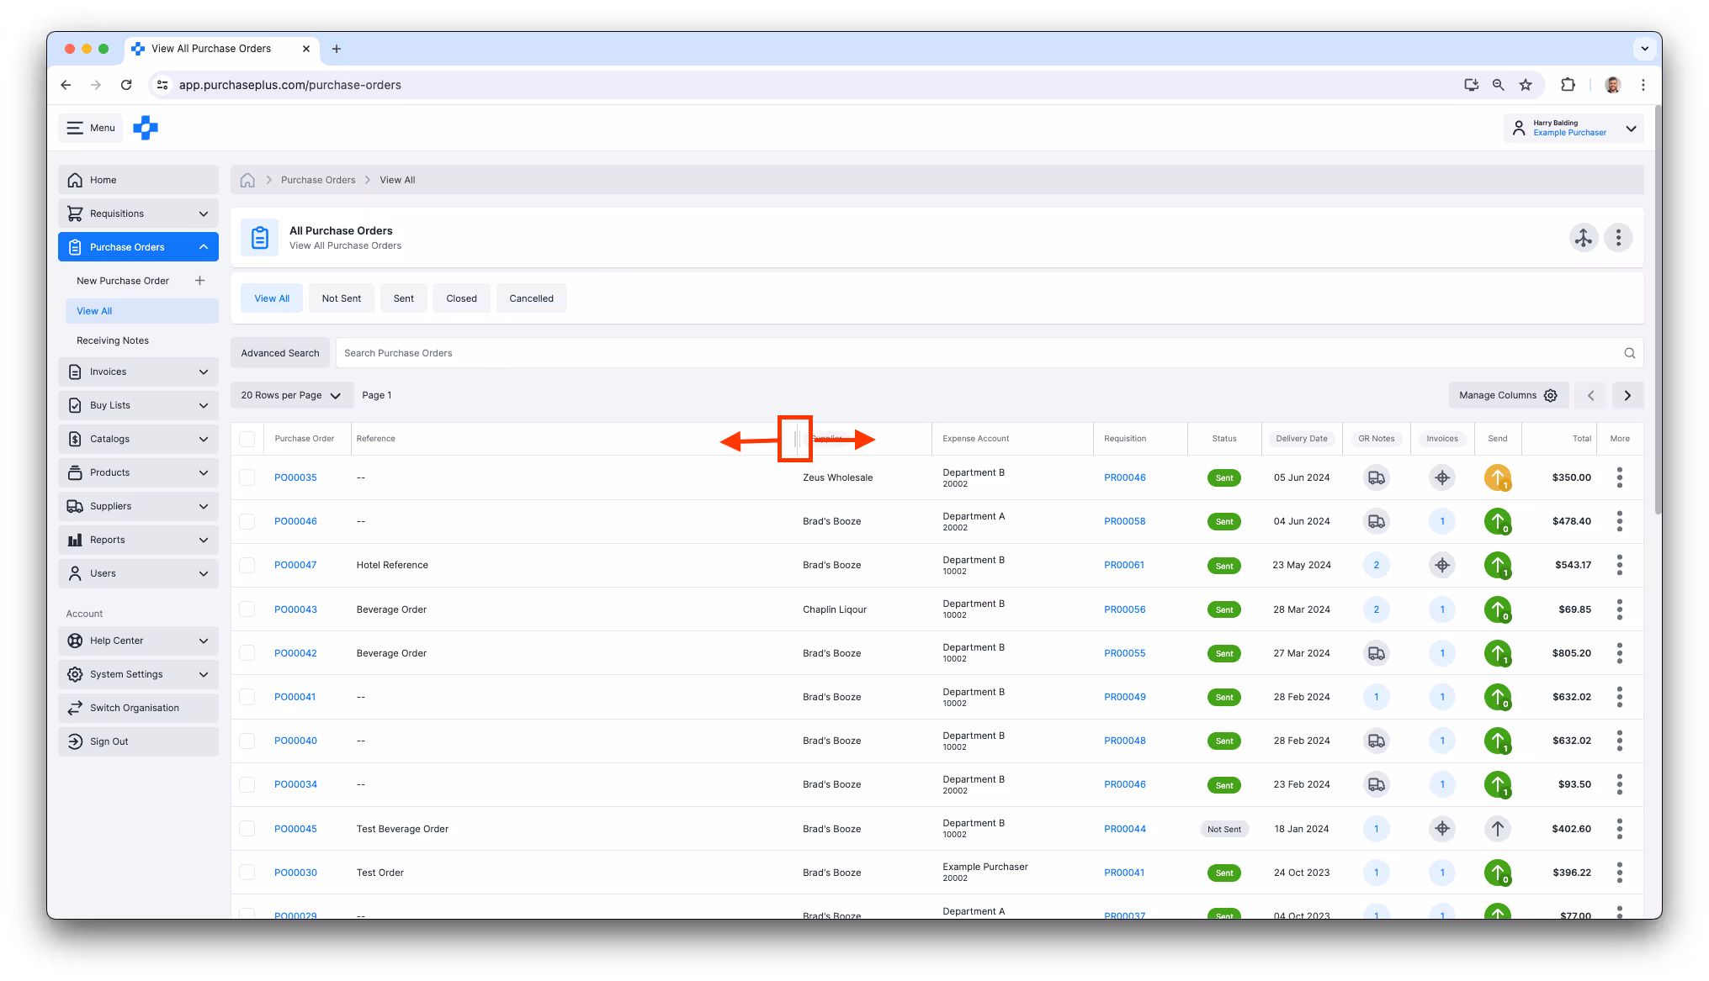The image size is (1709, 981).
Task: Click the invoice crosshair icon for PO00047
Action: coord(1441,565)
